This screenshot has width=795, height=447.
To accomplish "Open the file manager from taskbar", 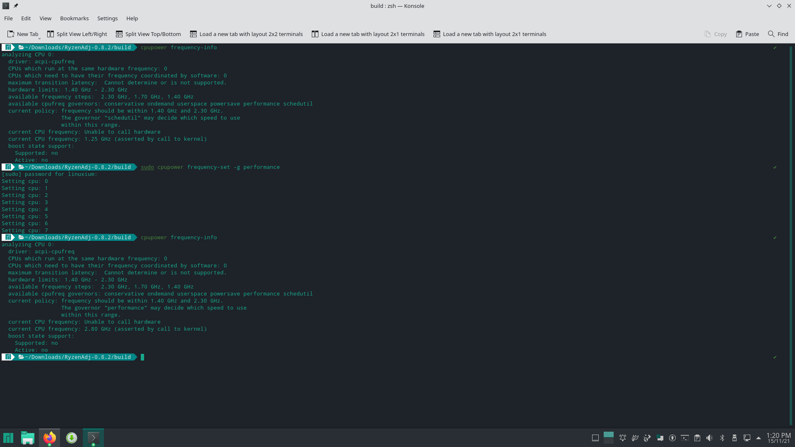I will click(x=28, y=437).
